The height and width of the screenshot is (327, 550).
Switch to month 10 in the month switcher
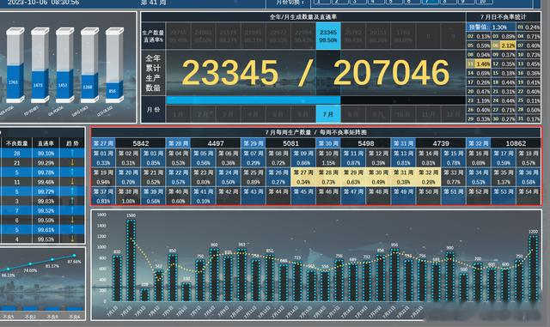(x=484, y=2)
